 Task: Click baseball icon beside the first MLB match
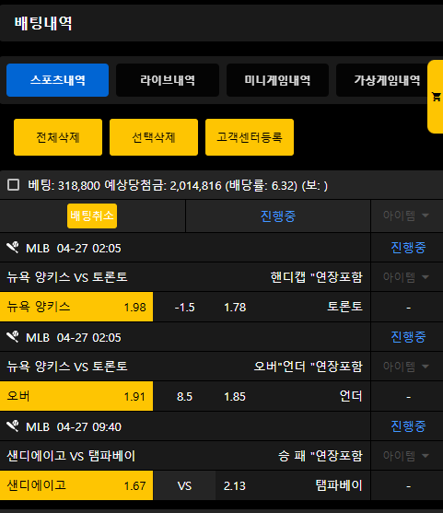pos(13,248)
